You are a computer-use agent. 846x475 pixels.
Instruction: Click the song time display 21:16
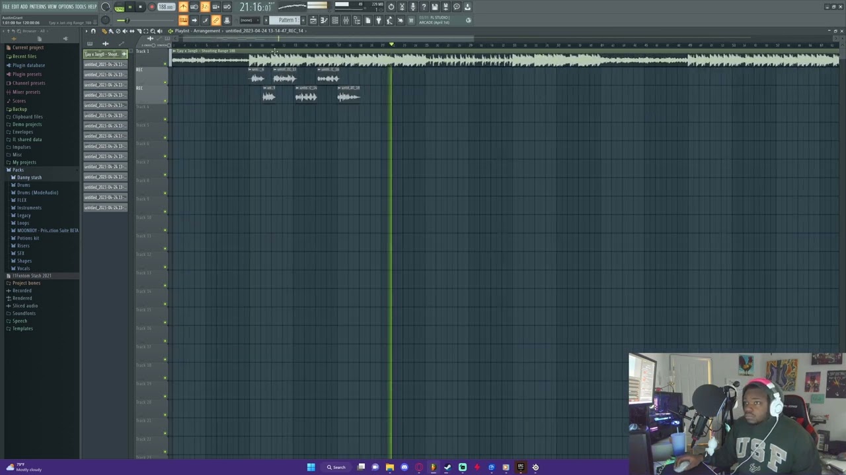click(255, 7)
